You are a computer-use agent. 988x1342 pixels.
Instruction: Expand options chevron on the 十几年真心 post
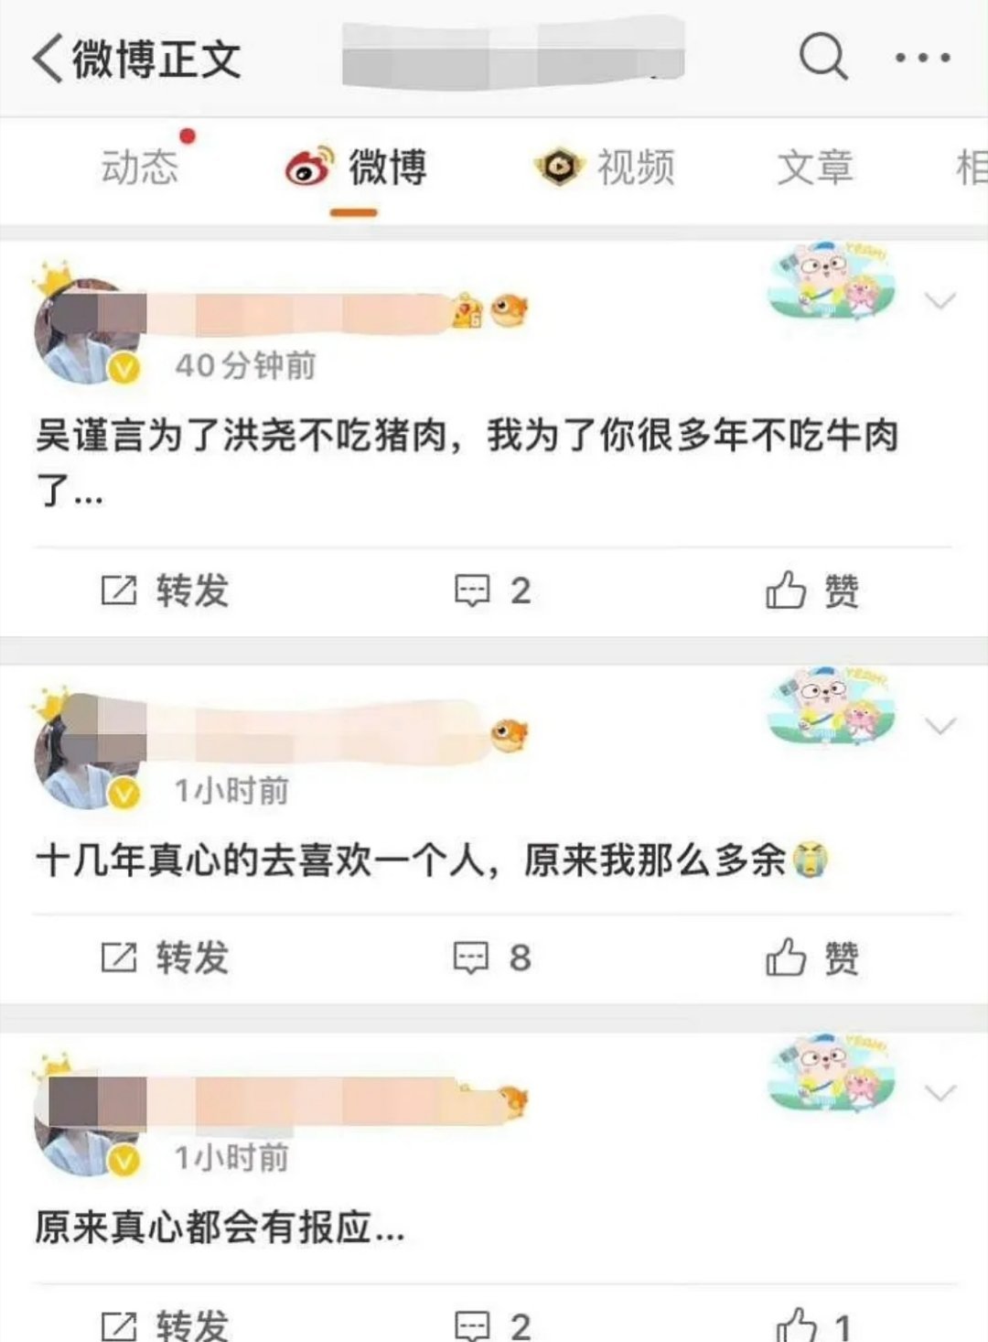[x=940, y=726]
